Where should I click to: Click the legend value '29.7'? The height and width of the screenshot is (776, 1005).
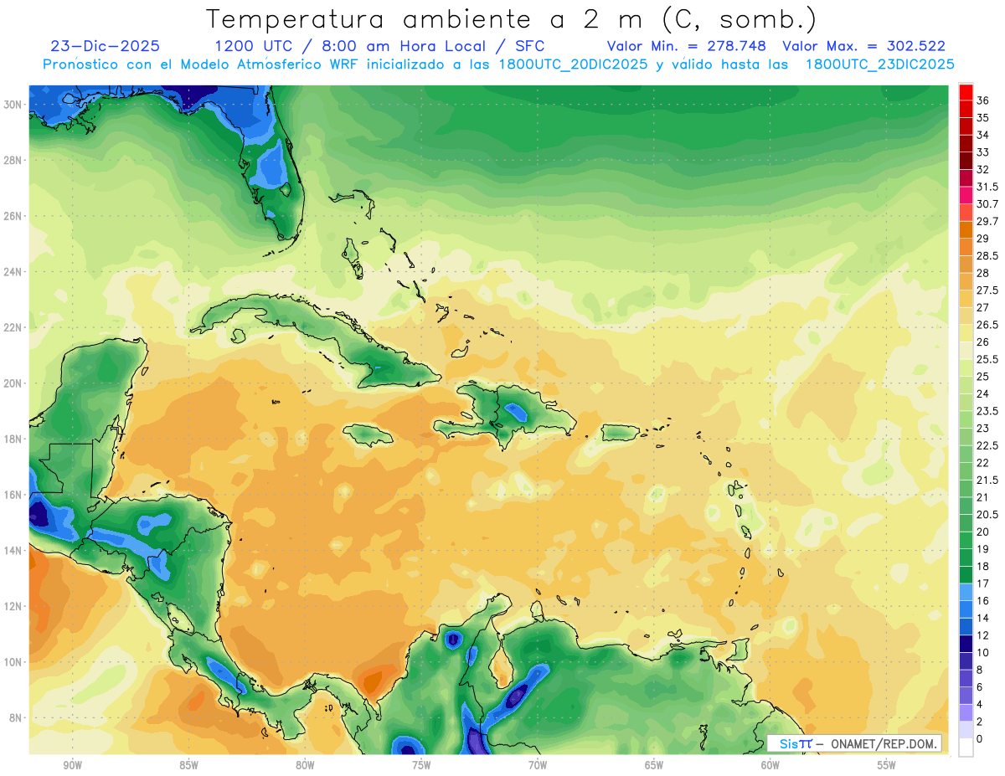coord(987,221)
